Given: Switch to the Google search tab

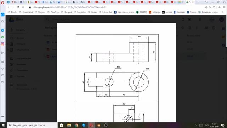Looking at the screenshot, I should pos(68,2).
